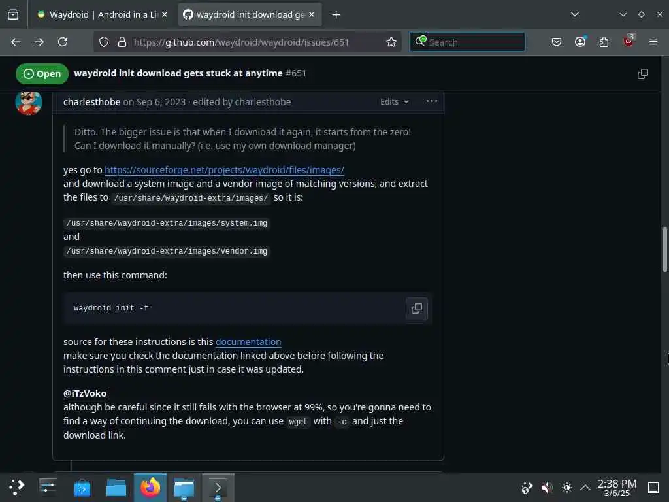The width and height of the screenshot is (669, 502).
Task: Click the page vertical scrollbar thumb
Action: click(664, 249)
